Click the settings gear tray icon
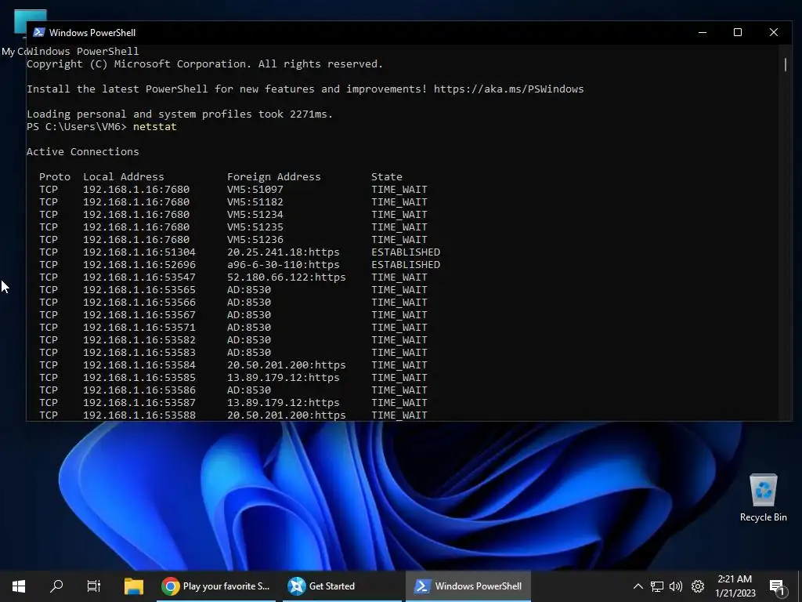 [698, 586]
